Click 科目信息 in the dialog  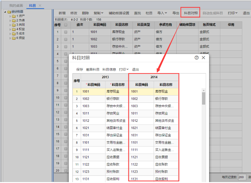point(109,69)
